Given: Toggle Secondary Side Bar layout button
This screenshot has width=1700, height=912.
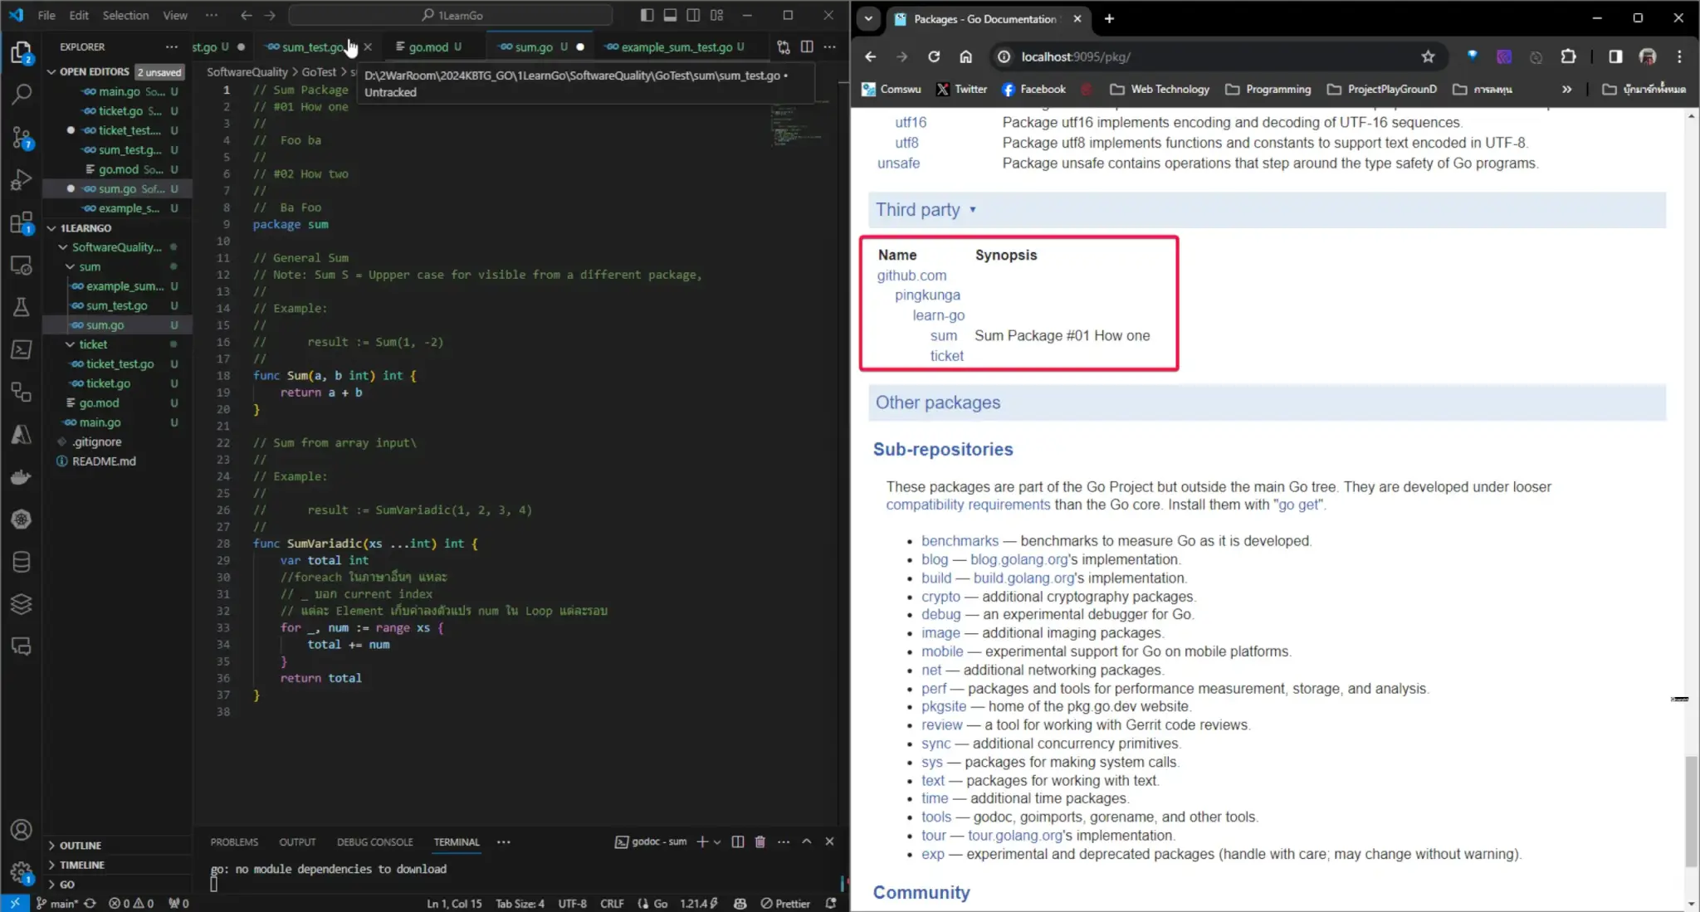Looking at the screenshot, I should [693, 15].
